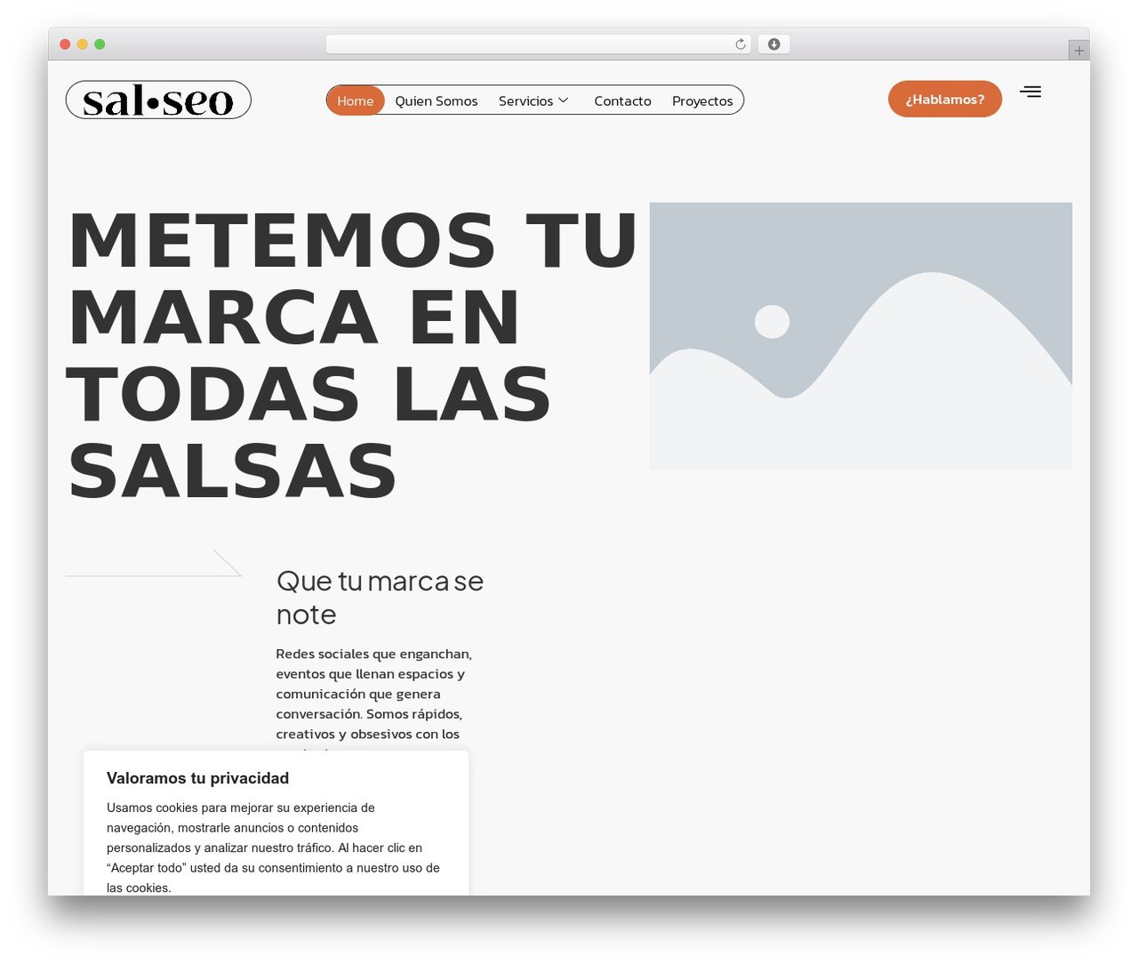
Task: Reload the page with the refresh icon
Action: click(740, 44)
